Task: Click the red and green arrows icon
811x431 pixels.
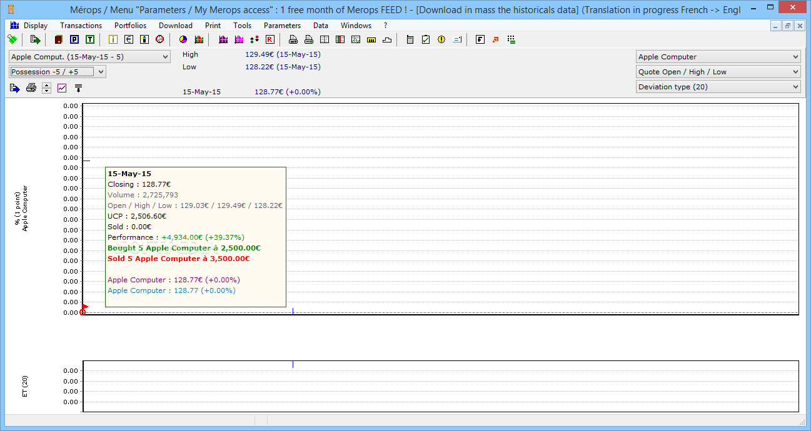Action: coord(254,39)
